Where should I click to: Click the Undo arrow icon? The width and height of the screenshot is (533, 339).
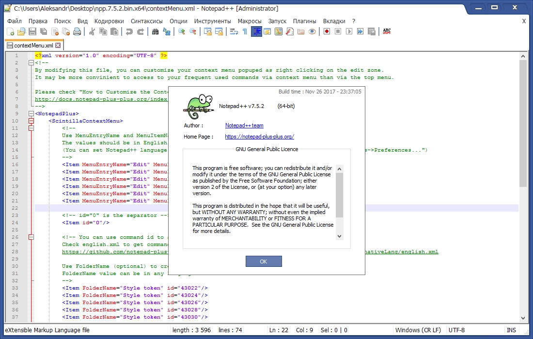(129, 31)
